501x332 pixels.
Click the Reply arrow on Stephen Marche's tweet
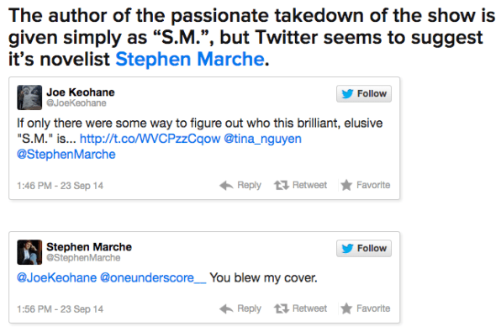coord(226,308)
